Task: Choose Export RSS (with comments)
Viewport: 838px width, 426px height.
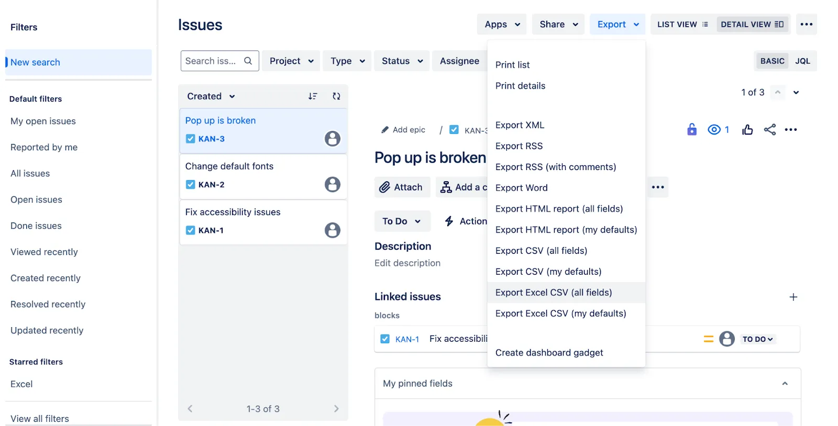Action: pyautogui.click(x=566, y=167)
